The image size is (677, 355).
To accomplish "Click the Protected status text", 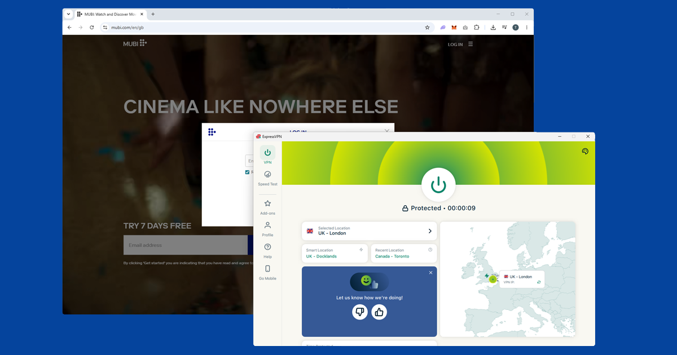I will (426, 208).
